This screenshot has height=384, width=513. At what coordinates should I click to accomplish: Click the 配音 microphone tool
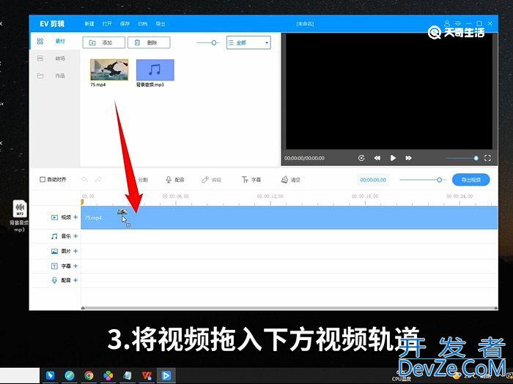click(175, 180)
